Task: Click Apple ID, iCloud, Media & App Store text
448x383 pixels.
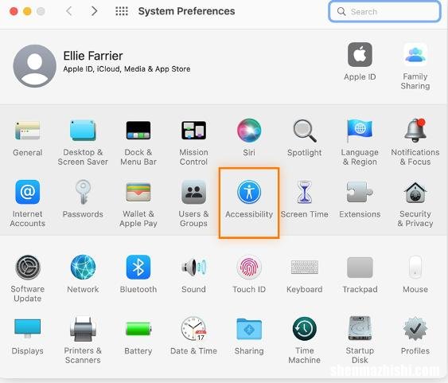Action: pos(127,69)
